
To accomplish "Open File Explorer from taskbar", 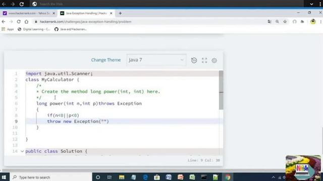I will point(122,177).
